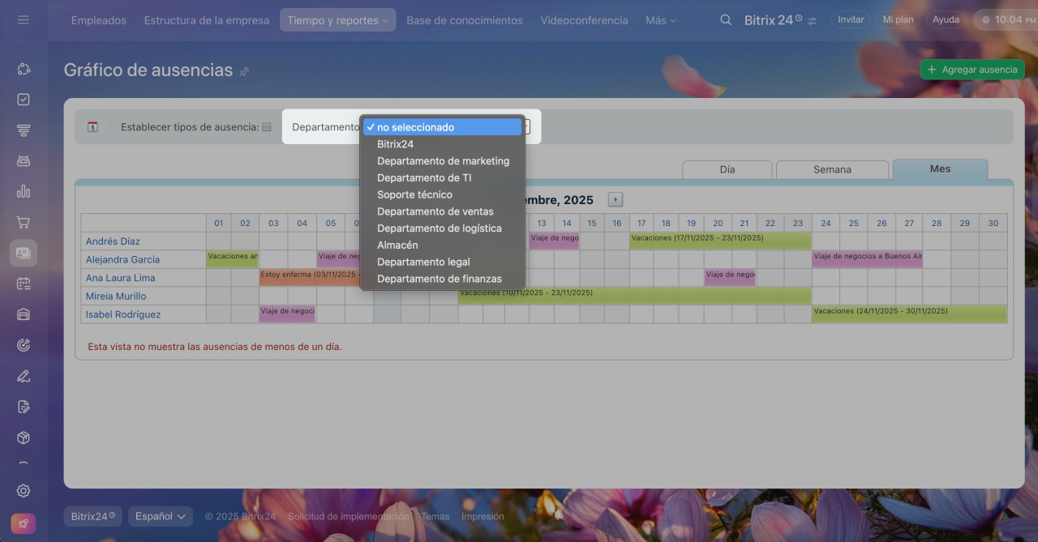Switch to the Día tab
This screenshot has height=542, width=1038.
[727, 169]
